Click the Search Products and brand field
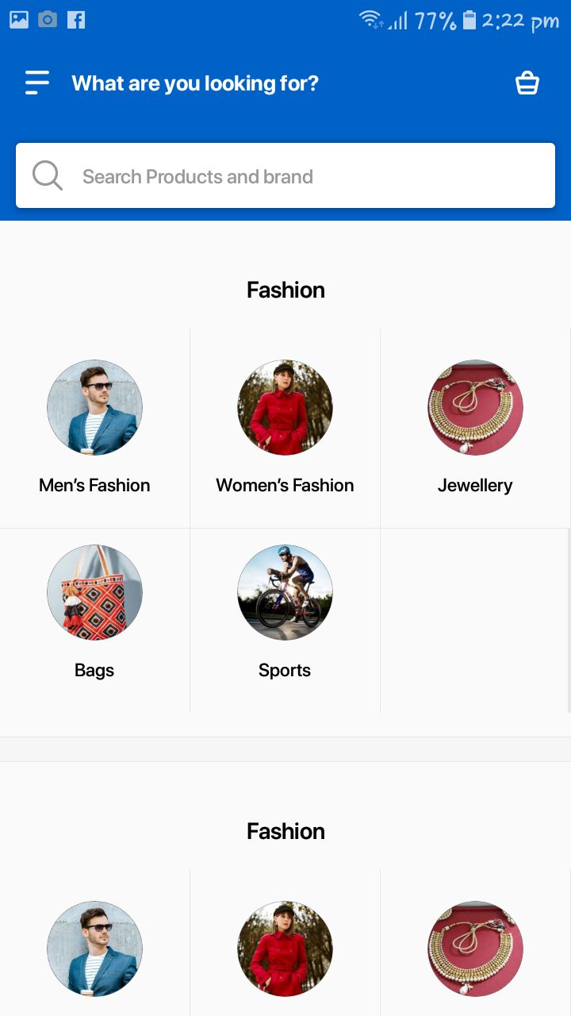 pyautogui.click(x=285, y=175)
